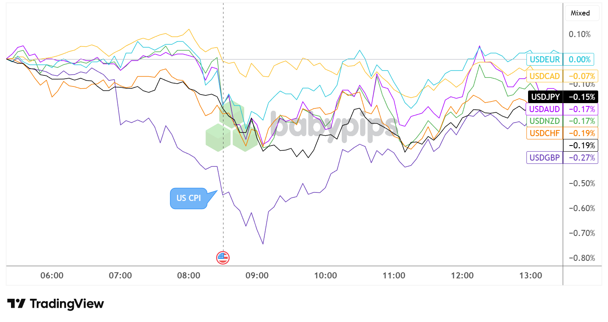Select the USDAUD purple series label
Image resolution: width=608 pixels, height=322 pixels.
point(544,109)
